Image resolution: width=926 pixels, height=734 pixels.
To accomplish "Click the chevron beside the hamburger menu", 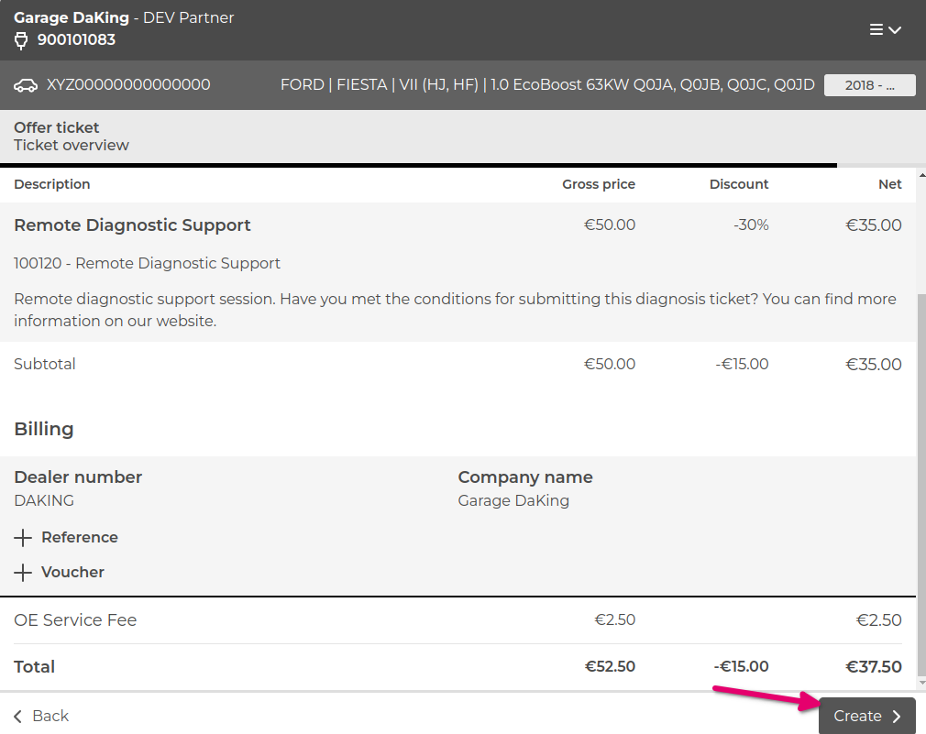I will (x=894, y=30).
